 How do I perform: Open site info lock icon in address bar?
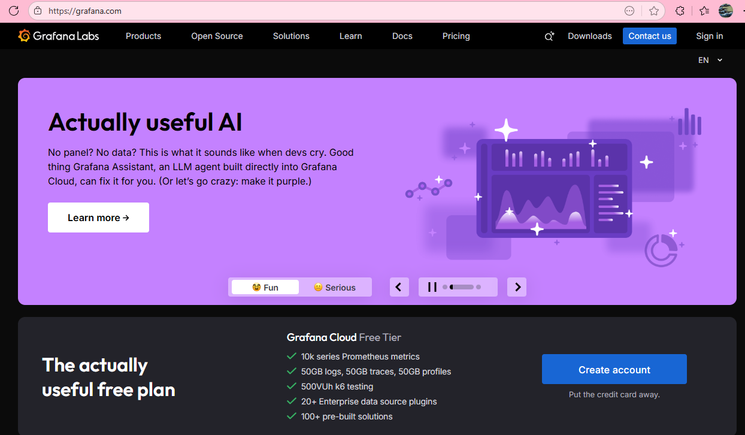pyautogui.click(x=38, y=11)
